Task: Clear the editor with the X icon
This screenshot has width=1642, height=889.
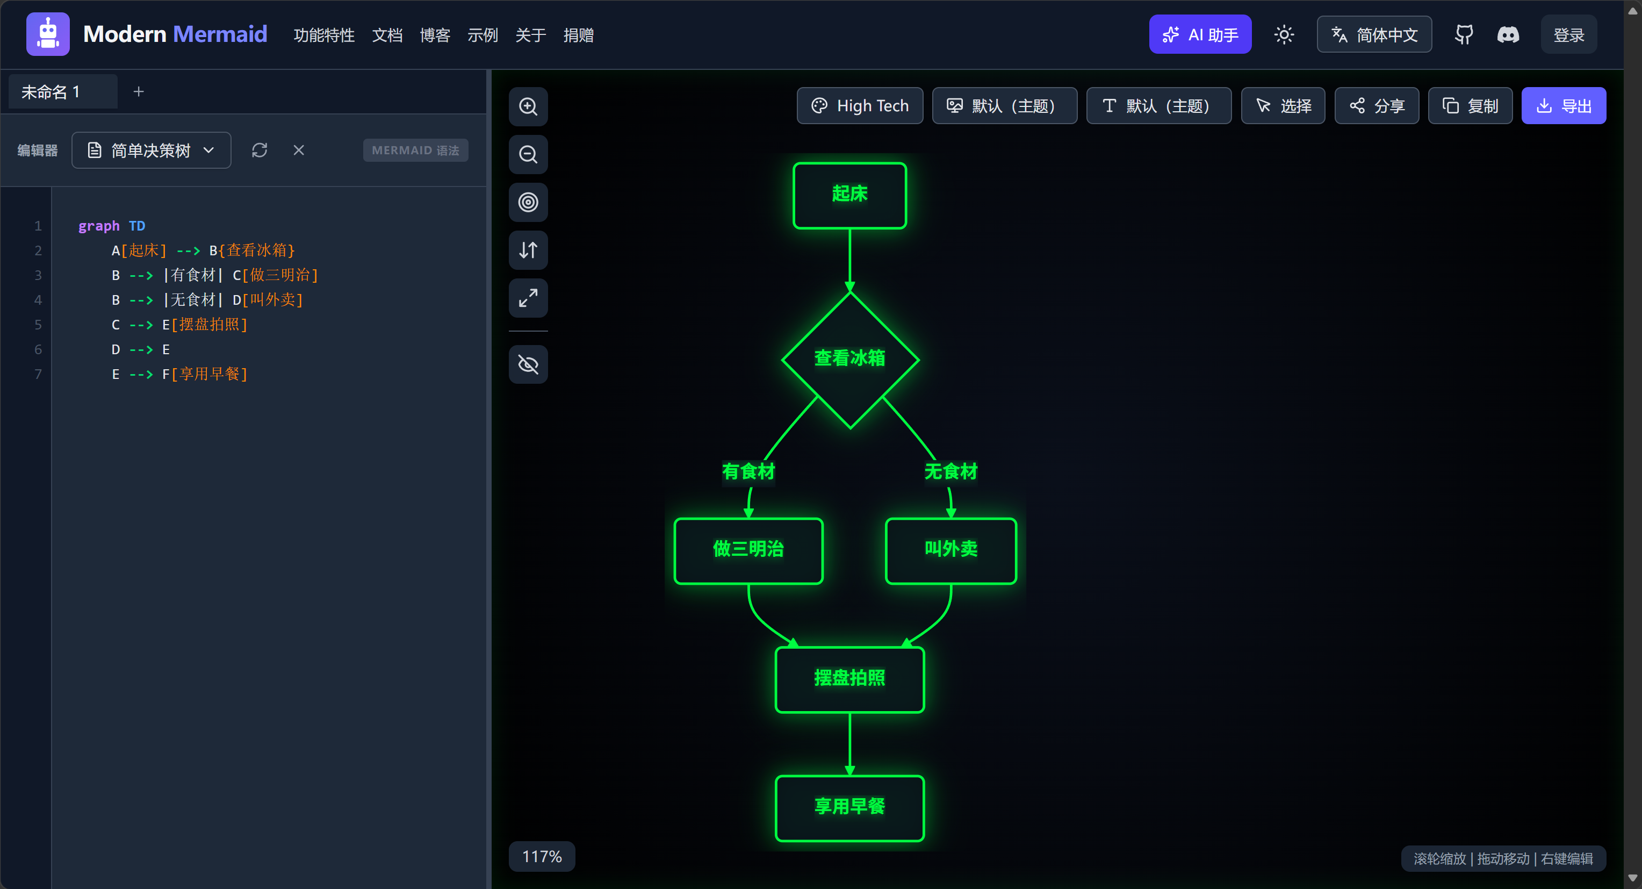Action: click(x=298, y=150)
